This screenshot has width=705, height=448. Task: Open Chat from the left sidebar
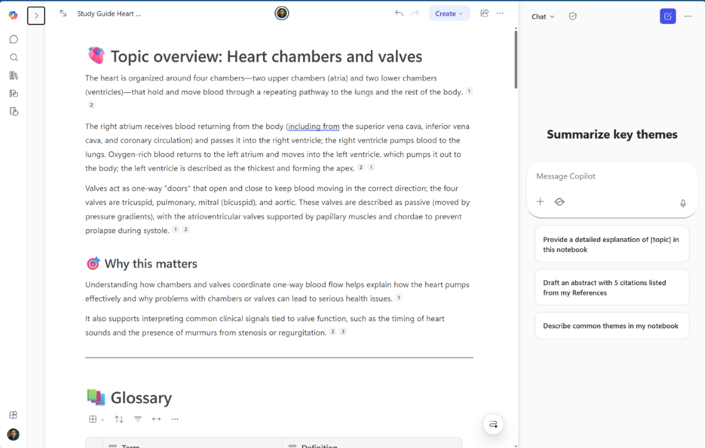(x=14, y=39)
